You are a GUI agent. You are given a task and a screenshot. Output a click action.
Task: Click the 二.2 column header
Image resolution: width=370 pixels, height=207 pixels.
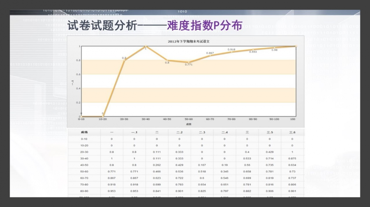[x=179, y=132]
